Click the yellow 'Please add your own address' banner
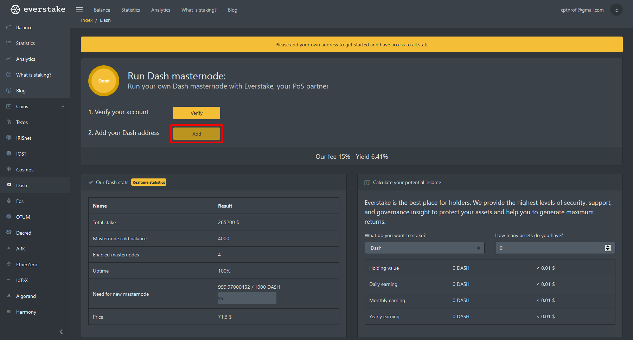633x340 pixels. [x=352, y=45]
